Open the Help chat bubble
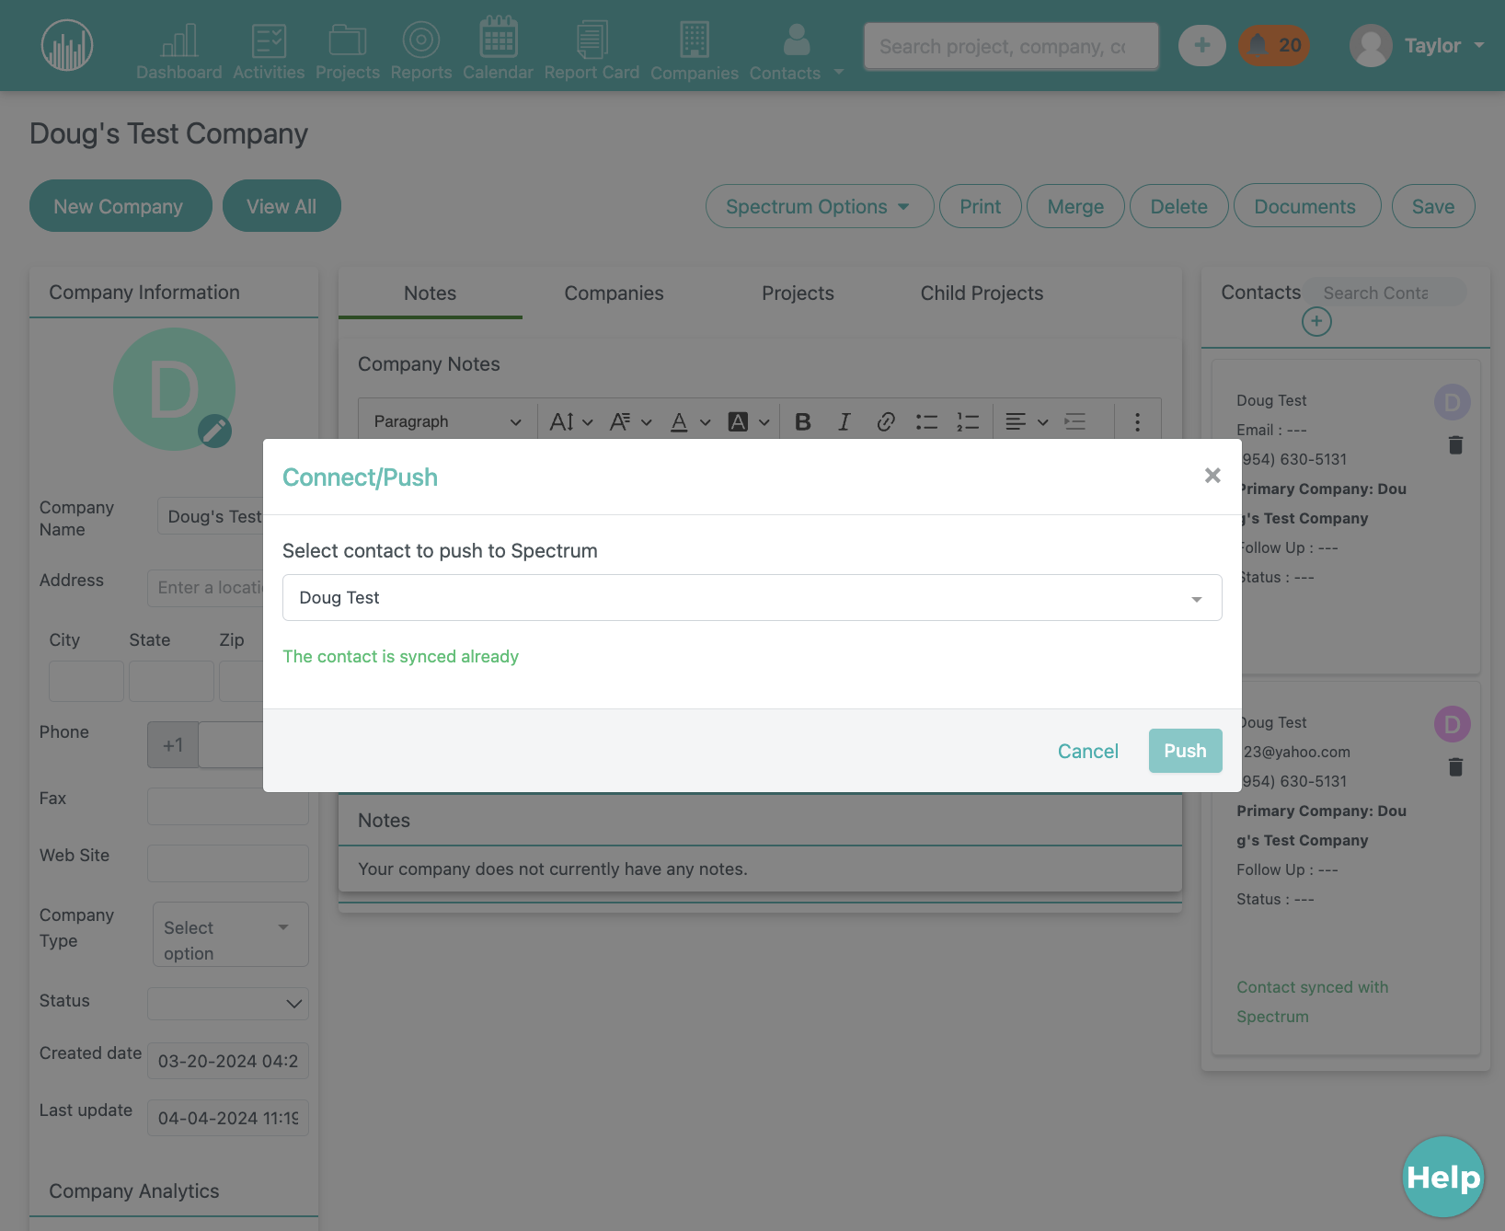This screenshot has width=1505, height=1231. click(x=1443, y=1177)
